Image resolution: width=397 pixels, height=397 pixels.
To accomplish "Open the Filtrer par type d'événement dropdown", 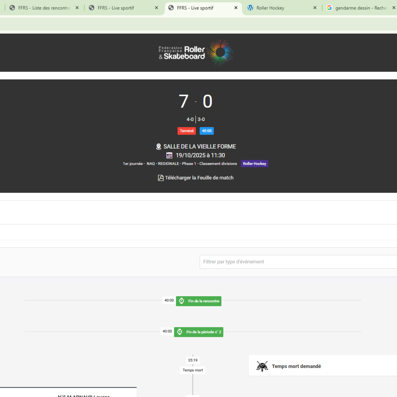I will coord(298,262).
